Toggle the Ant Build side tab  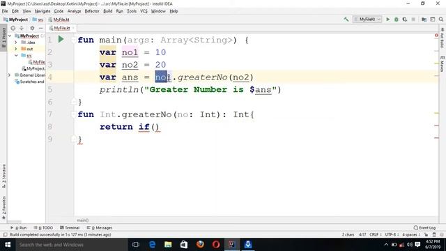(x=442, y=38)
